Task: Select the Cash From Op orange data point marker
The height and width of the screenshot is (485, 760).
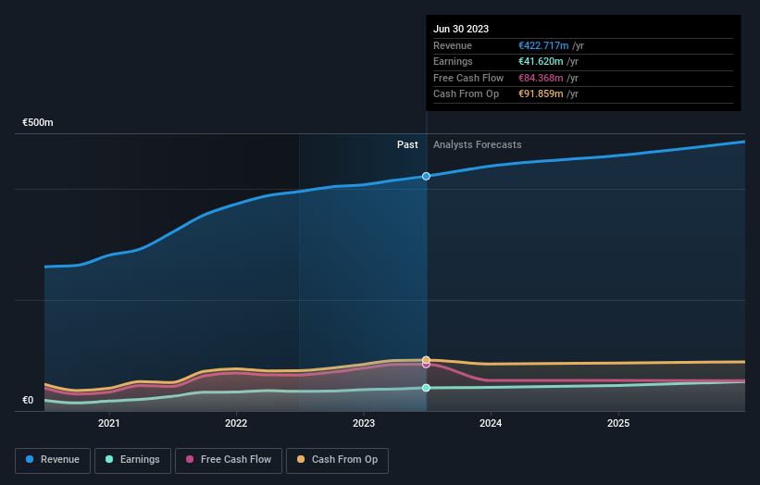Action: pyautogui.click(x=426, y=359)
